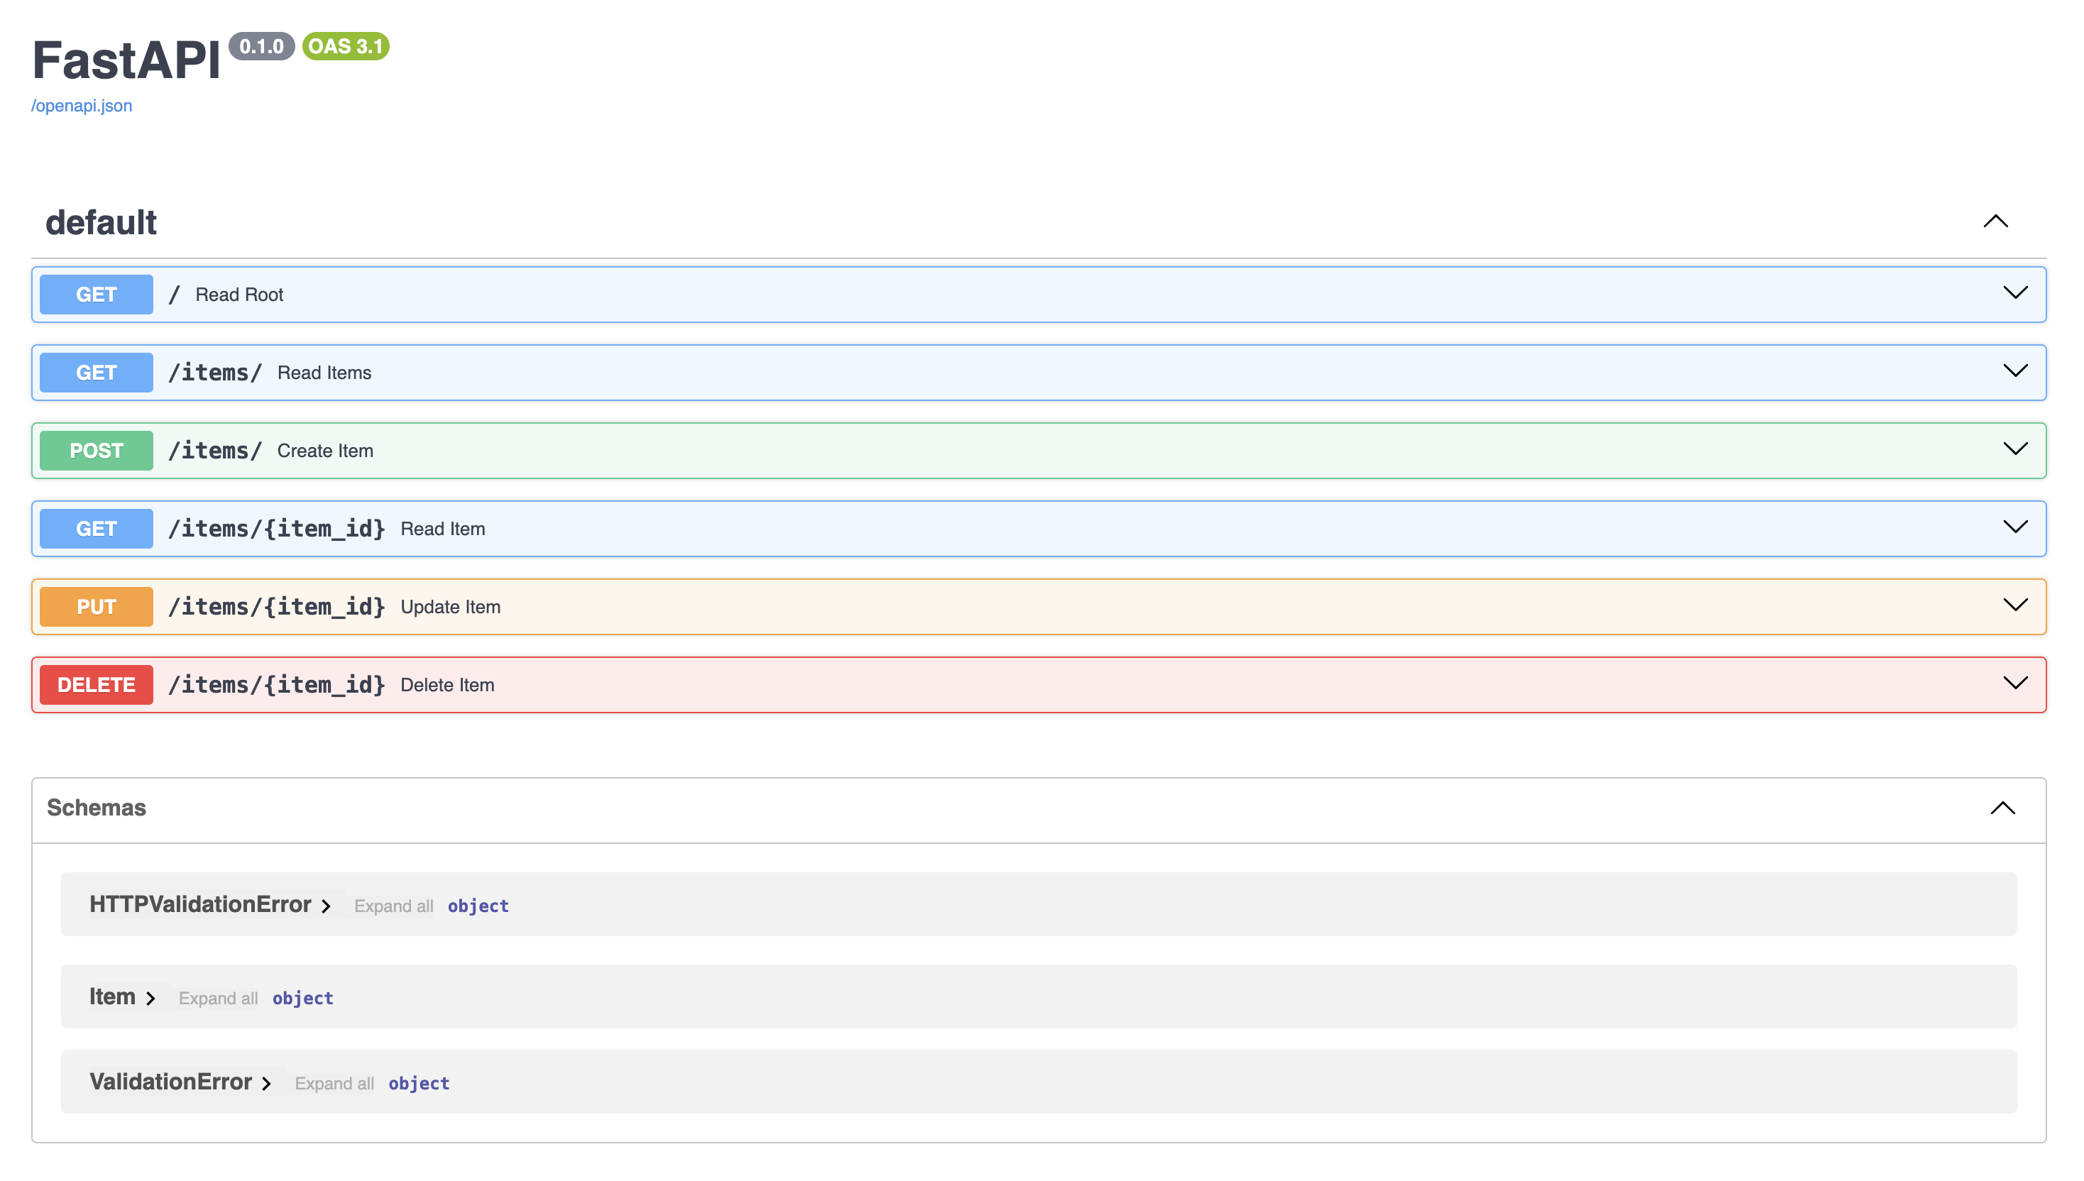Image resolution: width=2084 pixels, height=1181 pixels.
Task: Select the default API section tab
Action: pos(100,222)
